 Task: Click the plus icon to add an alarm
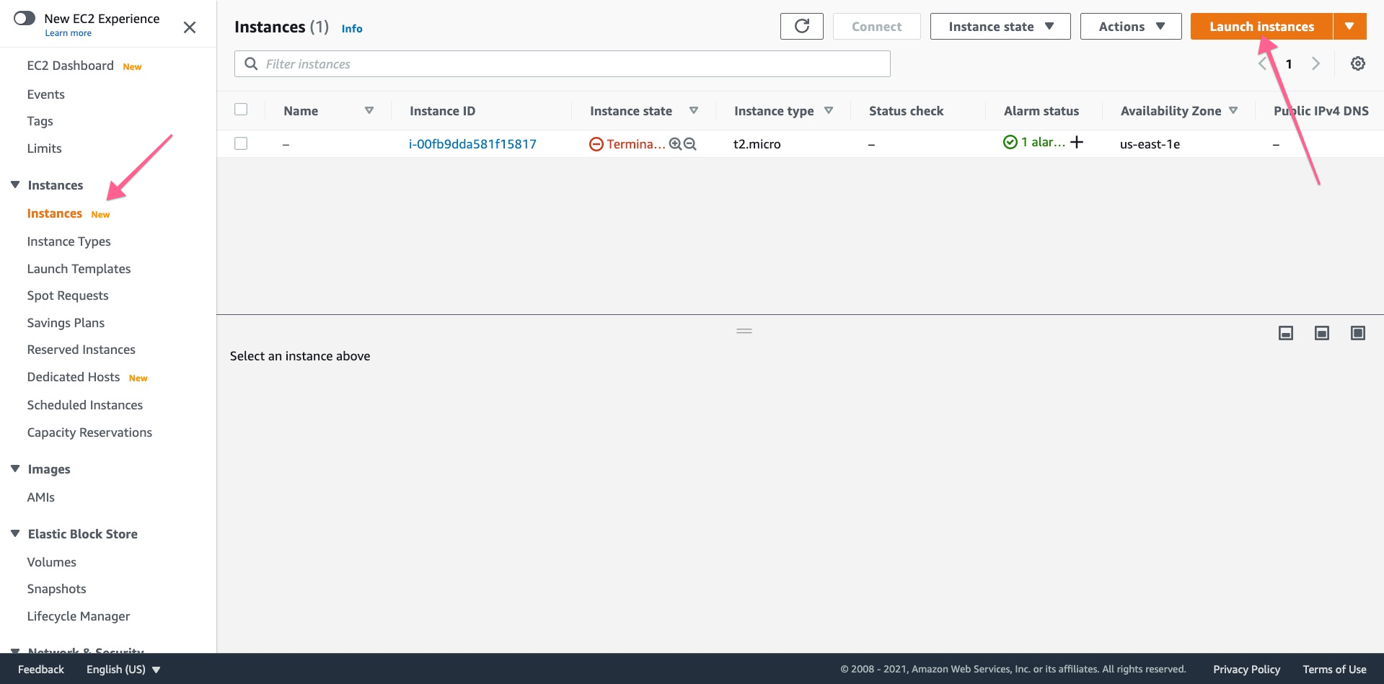[x=1077, y=142]
